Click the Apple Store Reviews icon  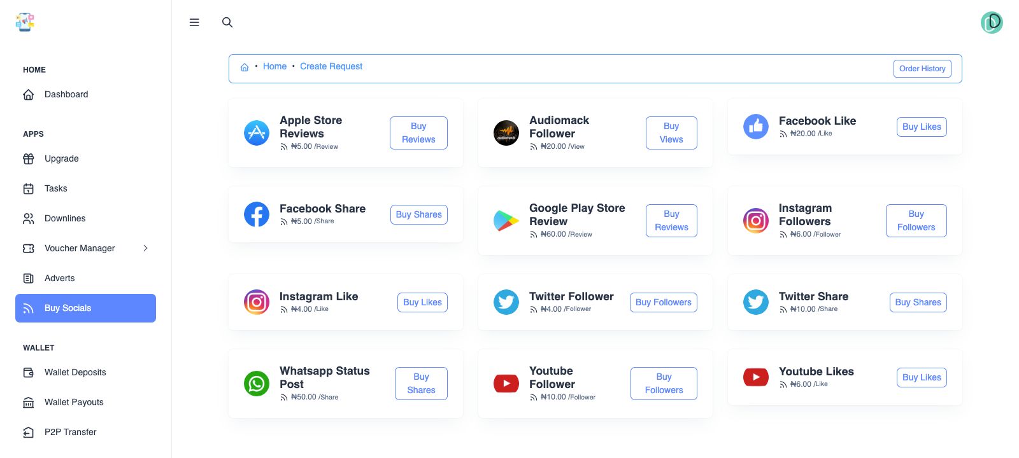(x=257, y=133)
